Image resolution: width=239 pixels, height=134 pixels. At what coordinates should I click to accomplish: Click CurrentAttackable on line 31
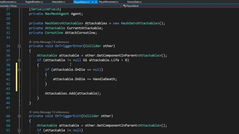click(84, 28)
